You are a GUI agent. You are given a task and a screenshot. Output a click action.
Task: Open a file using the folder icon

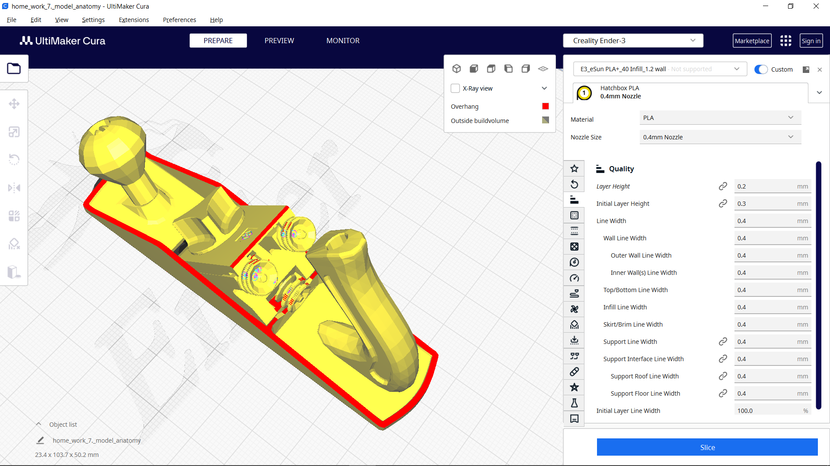pyautogui.click(x=14, y=68)
